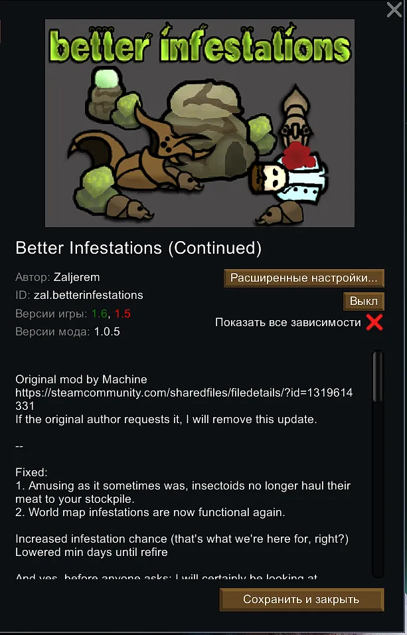Viewport: 407px width, 635px height.
Task: Click the Показать все зависимости label
Action: click(288, 322)
